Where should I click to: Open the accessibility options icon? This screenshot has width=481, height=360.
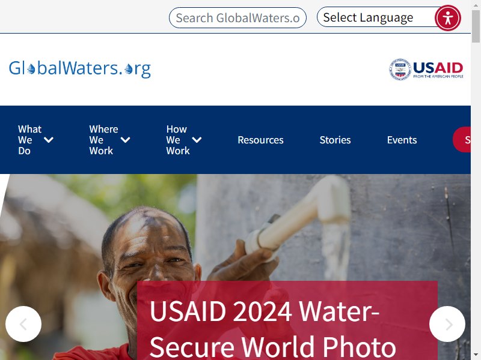pos(447,18)
